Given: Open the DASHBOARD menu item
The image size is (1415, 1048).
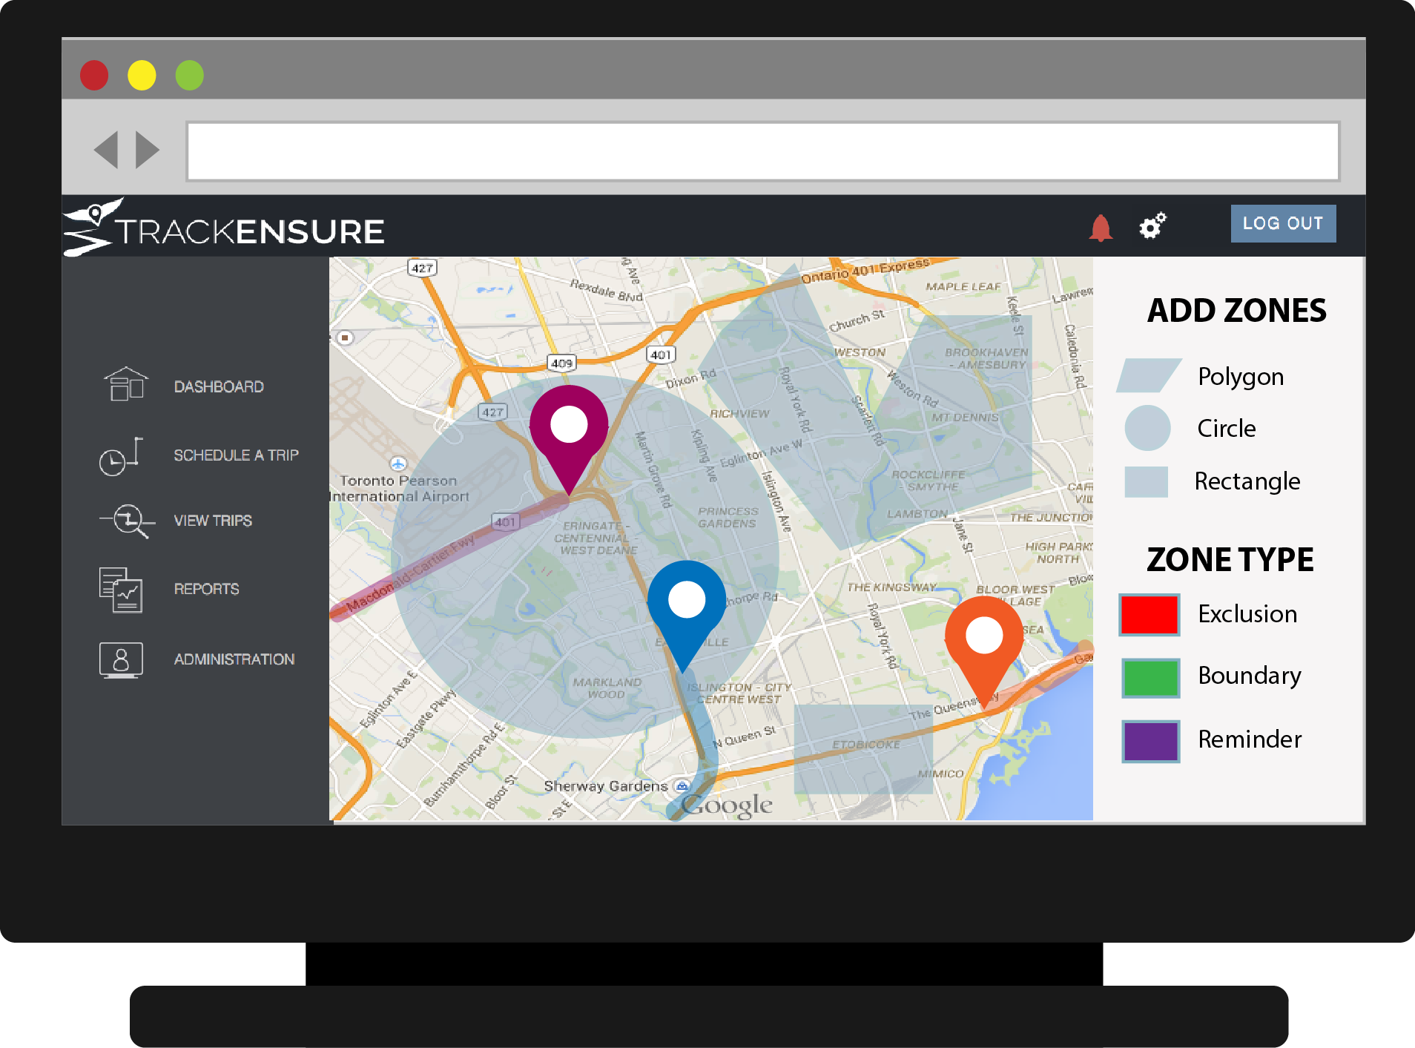Looking at the screenshot, I should [x=219, y=386].
